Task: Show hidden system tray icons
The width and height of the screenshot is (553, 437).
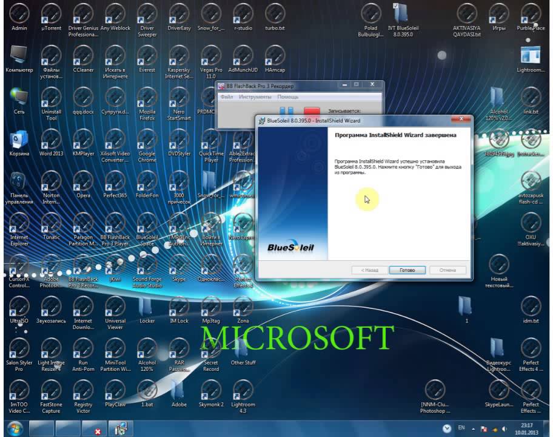Action: tap(473, 429)
